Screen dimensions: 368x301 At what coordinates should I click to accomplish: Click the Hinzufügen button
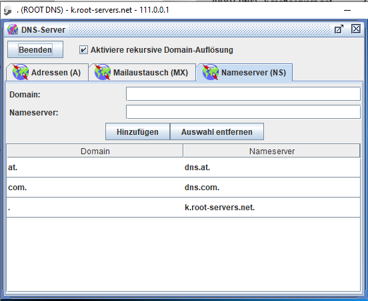[137, 131]
